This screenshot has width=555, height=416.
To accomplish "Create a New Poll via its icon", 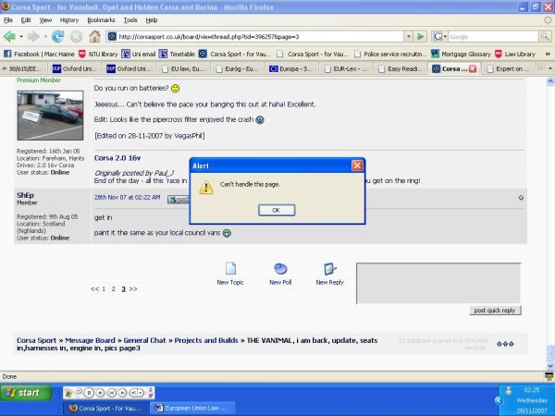I will [280, 270].
